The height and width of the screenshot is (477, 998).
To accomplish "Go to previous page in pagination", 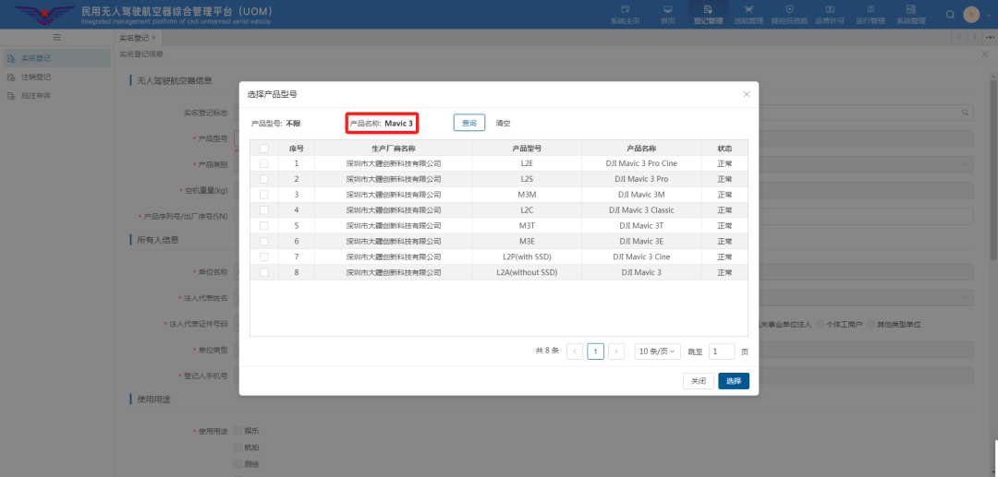I will [x=575, y=352].
